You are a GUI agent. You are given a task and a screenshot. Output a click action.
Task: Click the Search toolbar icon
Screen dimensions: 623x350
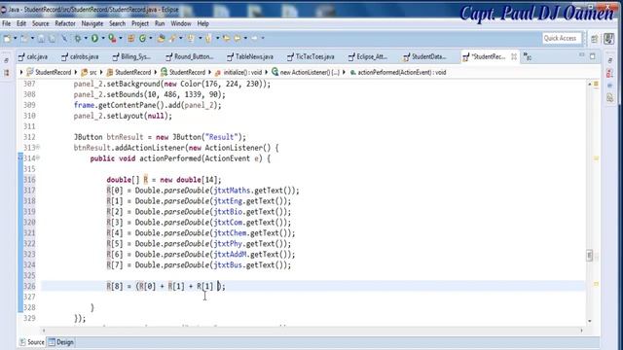click(173, 39)
